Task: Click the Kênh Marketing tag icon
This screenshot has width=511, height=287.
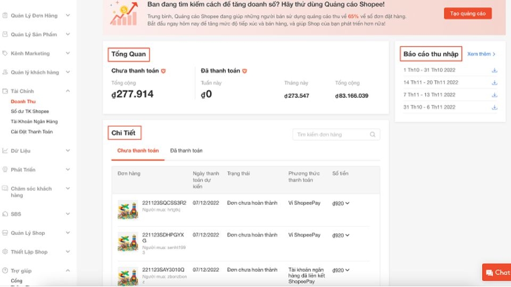Action: (x=5, y=53)
